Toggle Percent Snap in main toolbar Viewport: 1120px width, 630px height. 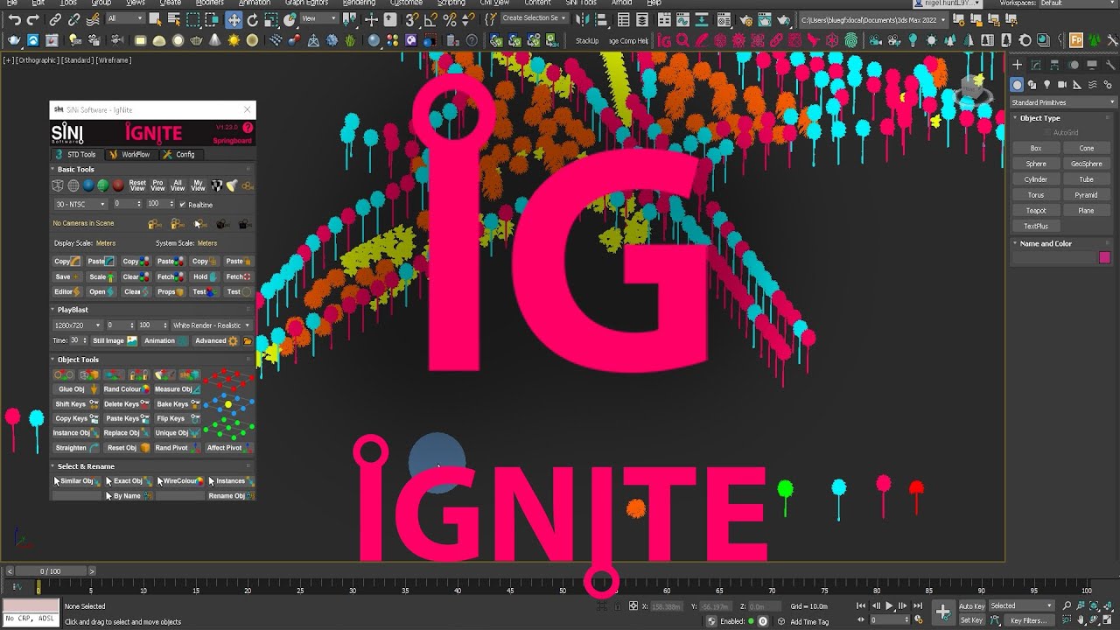[450, 19]
